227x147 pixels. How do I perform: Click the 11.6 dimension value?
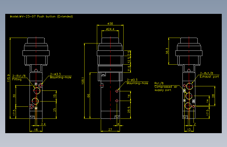pyautogui.click(x=129, y=69)
